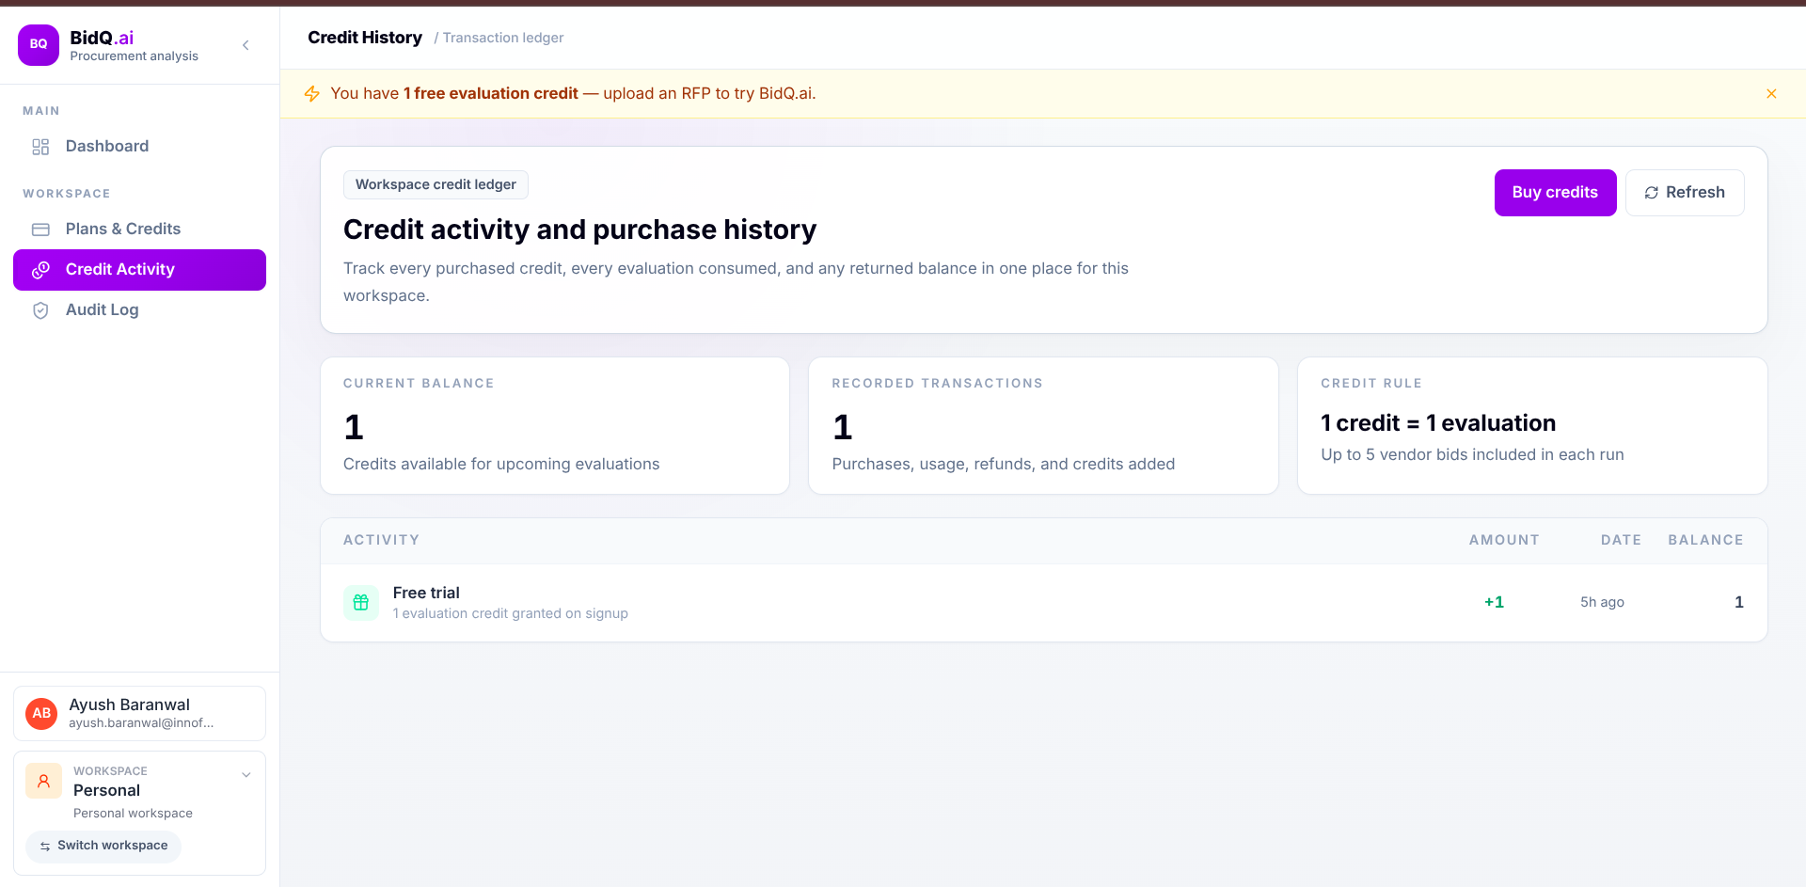Screen dimensions: 1806x887
Task: Click the Transaction ledger breadcrumb
Action: (503, 38)
